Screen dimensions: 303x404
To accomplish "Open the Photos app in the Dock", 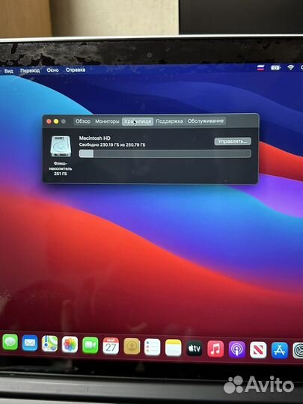I will [70, 344].
